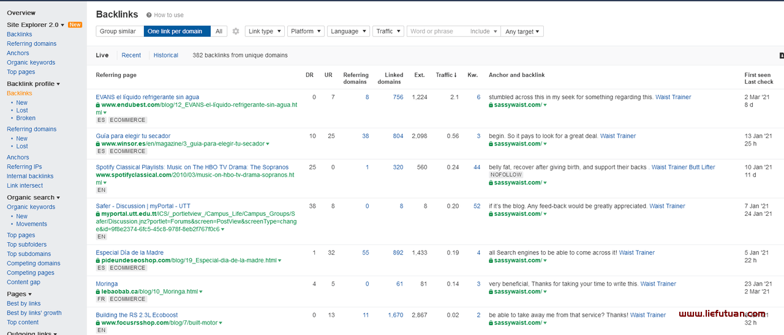Expand the lebaobab.ca referring URL arrow

click(x=200, y=292)
